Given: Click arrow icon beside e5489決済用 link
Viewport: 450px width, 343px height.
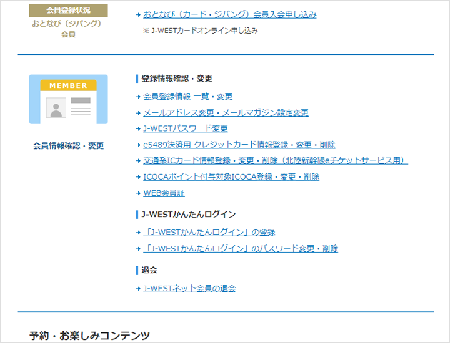Looking at the screenshot, I should point(138,145).
